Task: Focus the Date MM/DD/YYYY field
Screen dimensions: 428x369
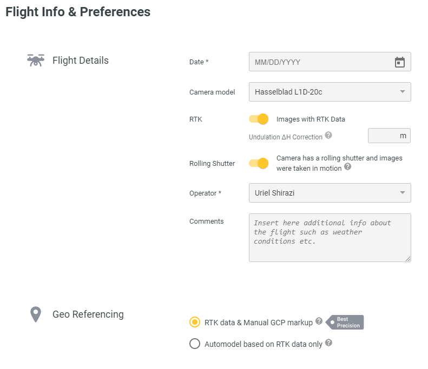Action: pos(330,62)
